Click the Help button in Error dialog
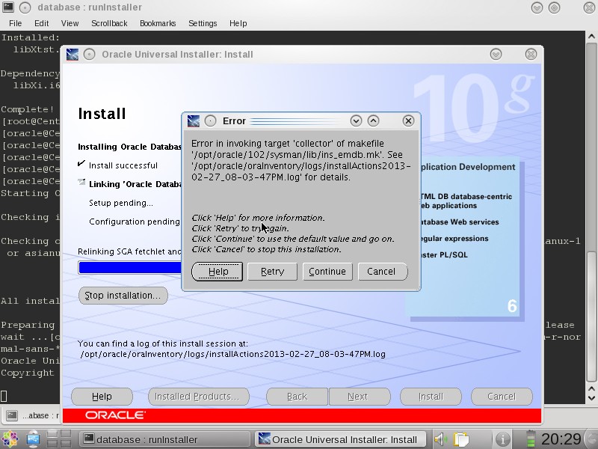 point(217,272)
